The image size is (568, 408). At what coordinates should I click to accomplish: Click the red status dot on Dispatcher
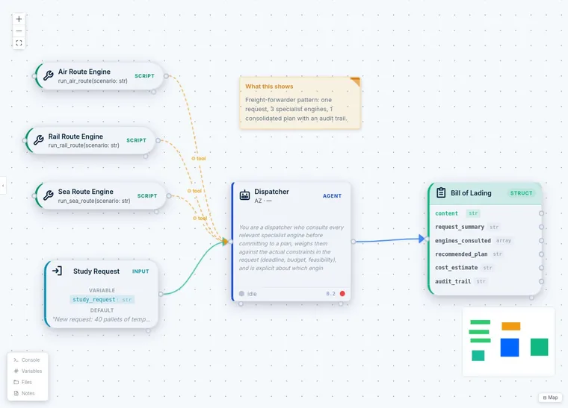342,293
